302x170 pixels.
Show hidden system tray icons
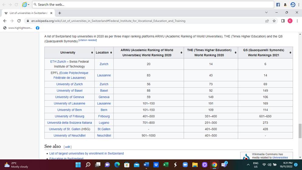[x=248, y=165]
